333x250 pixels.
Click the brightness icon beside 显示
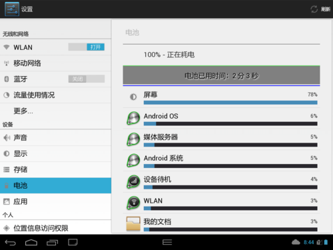click(7, 153)
